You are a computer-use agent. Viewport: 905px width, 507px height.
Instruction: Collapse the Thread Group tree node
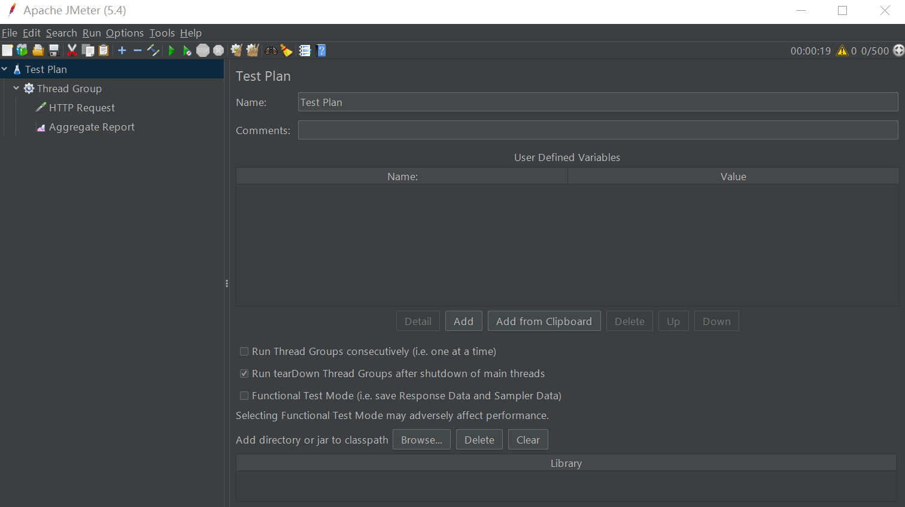pyautogui.click(x=16, y=89)
